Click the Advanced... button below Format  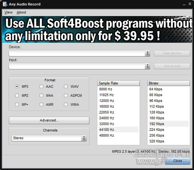coord(49,120)
